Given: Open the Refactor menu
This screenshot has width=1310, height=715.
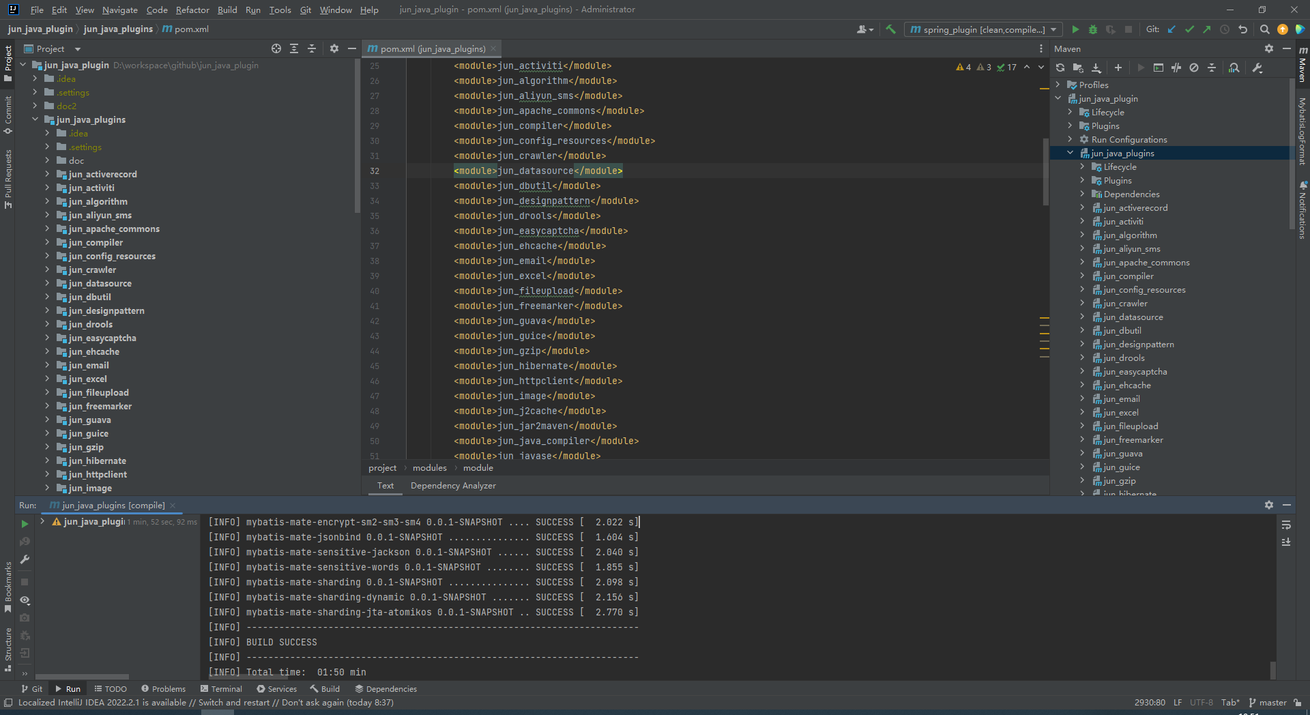Looking at the screenshot, I should point(192,10).
